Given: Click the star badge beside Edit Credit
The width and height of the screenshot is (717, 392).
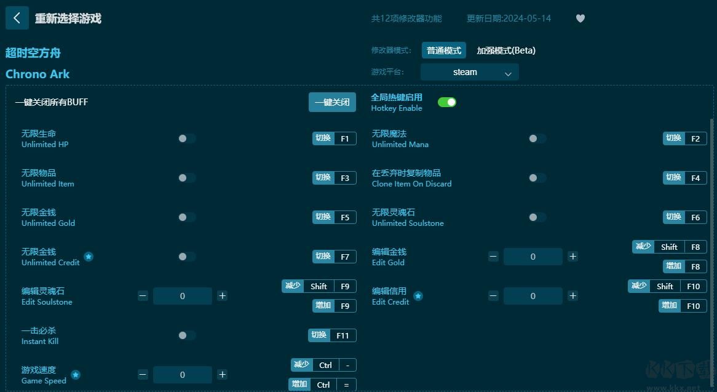Looking at the screenshot, I should pyautogui.click(x=418, y=296).
